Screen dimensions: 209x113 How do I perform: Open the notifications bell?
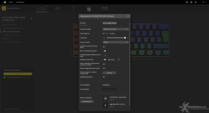coord(187,2)
